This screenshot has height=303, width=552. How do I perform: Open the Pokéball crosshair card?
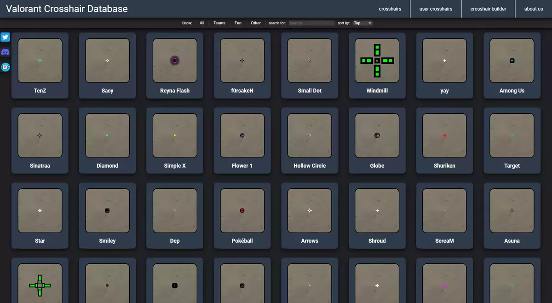point(242,216)
